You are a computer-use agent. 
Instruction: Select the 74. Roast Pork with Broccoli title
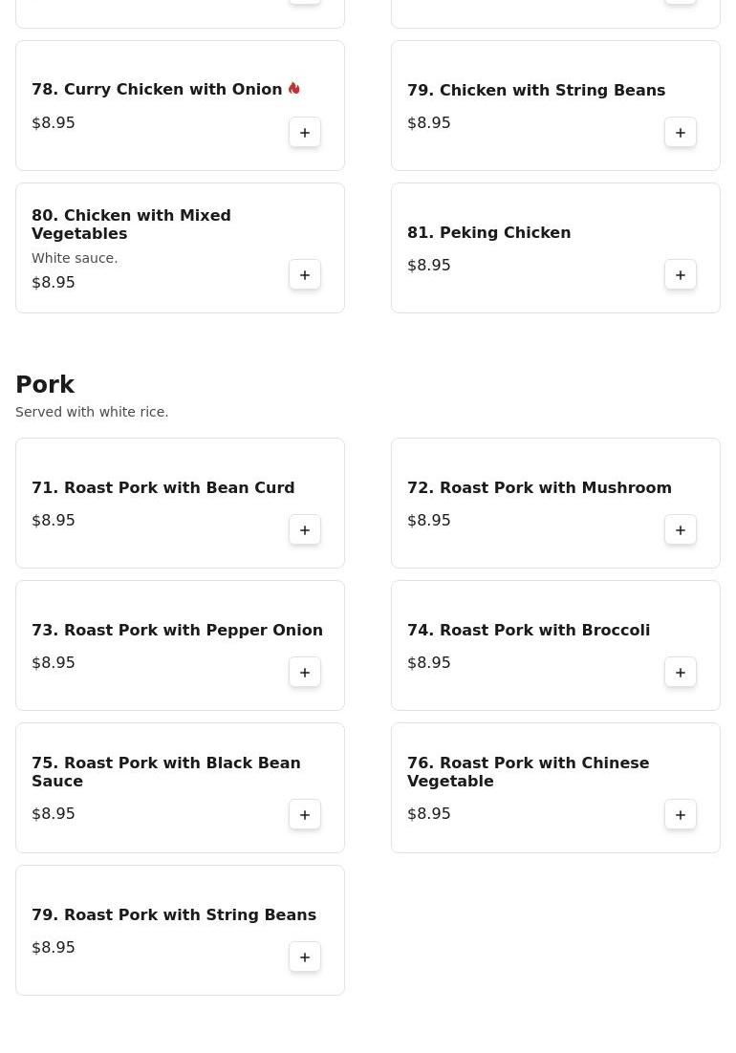point(529,630)
